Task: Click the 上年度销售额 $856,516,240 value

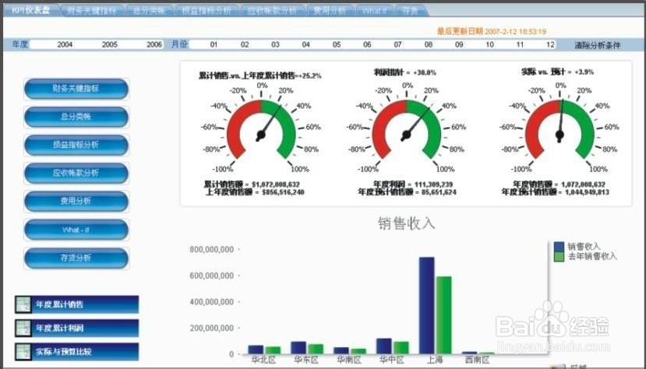Action: click(x=255, y=192)
